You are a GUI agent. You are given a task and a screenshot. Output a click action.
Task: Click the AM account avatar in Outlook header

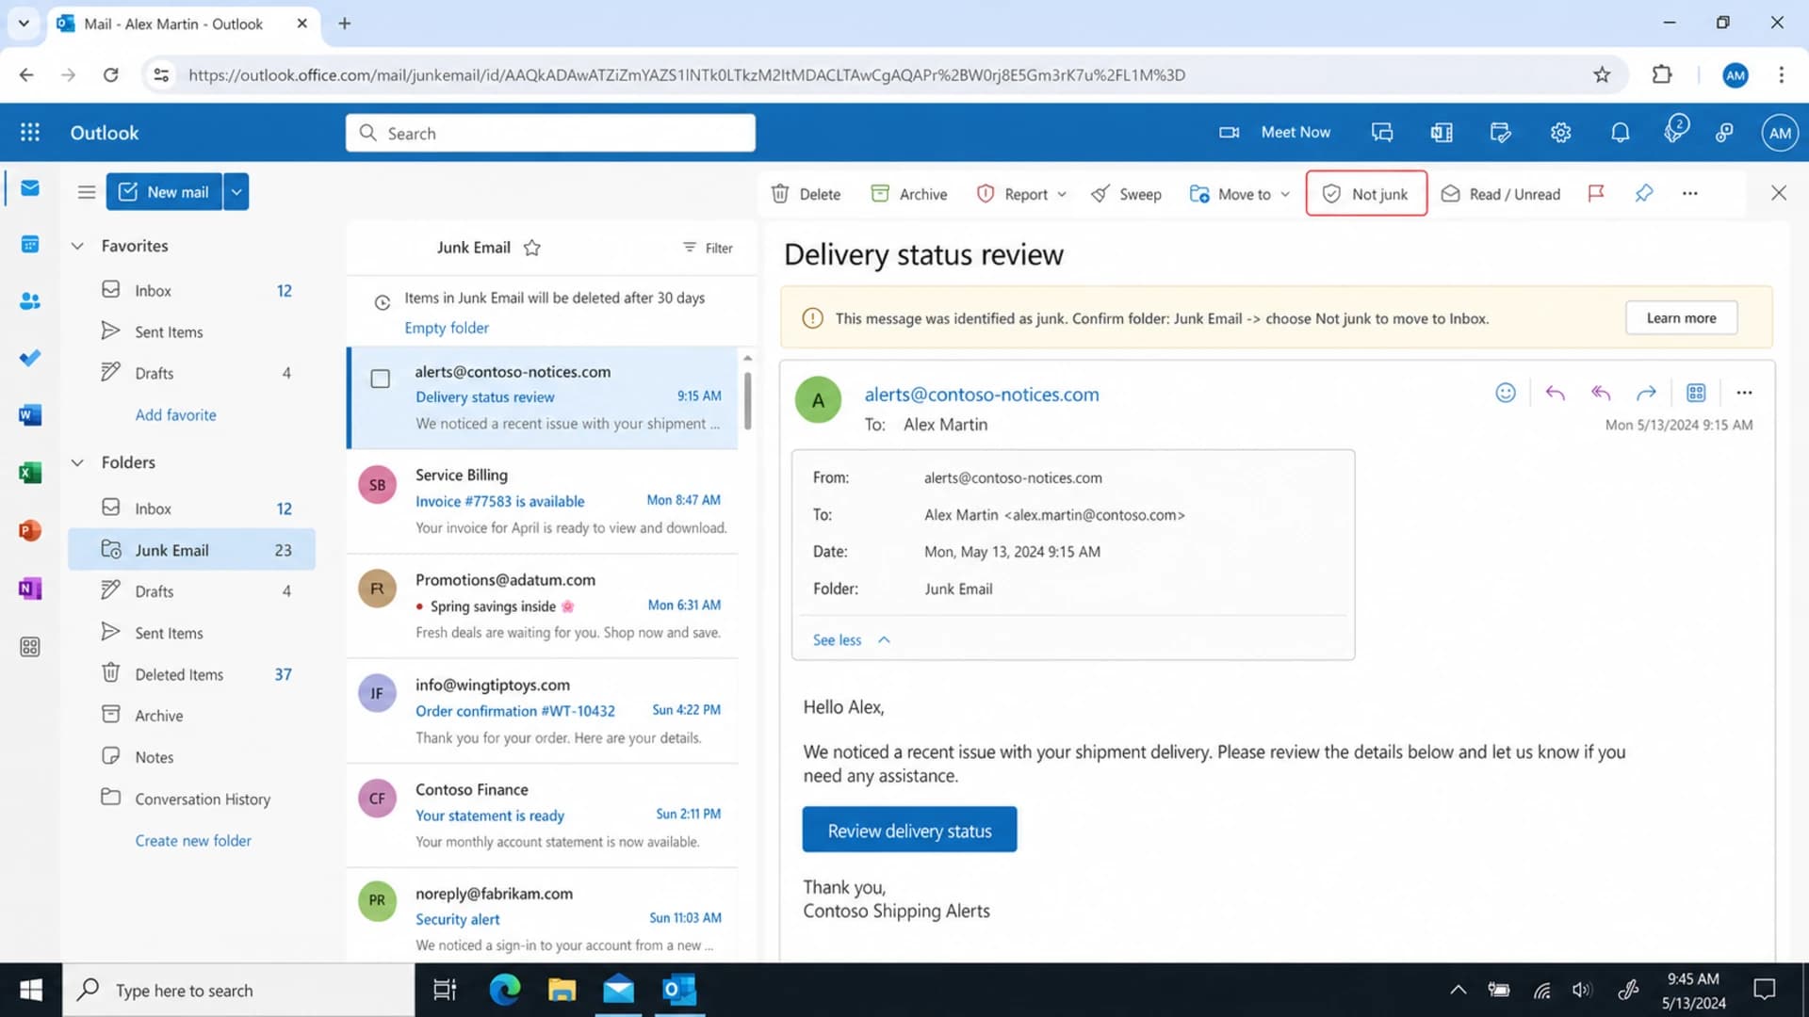1780,133
